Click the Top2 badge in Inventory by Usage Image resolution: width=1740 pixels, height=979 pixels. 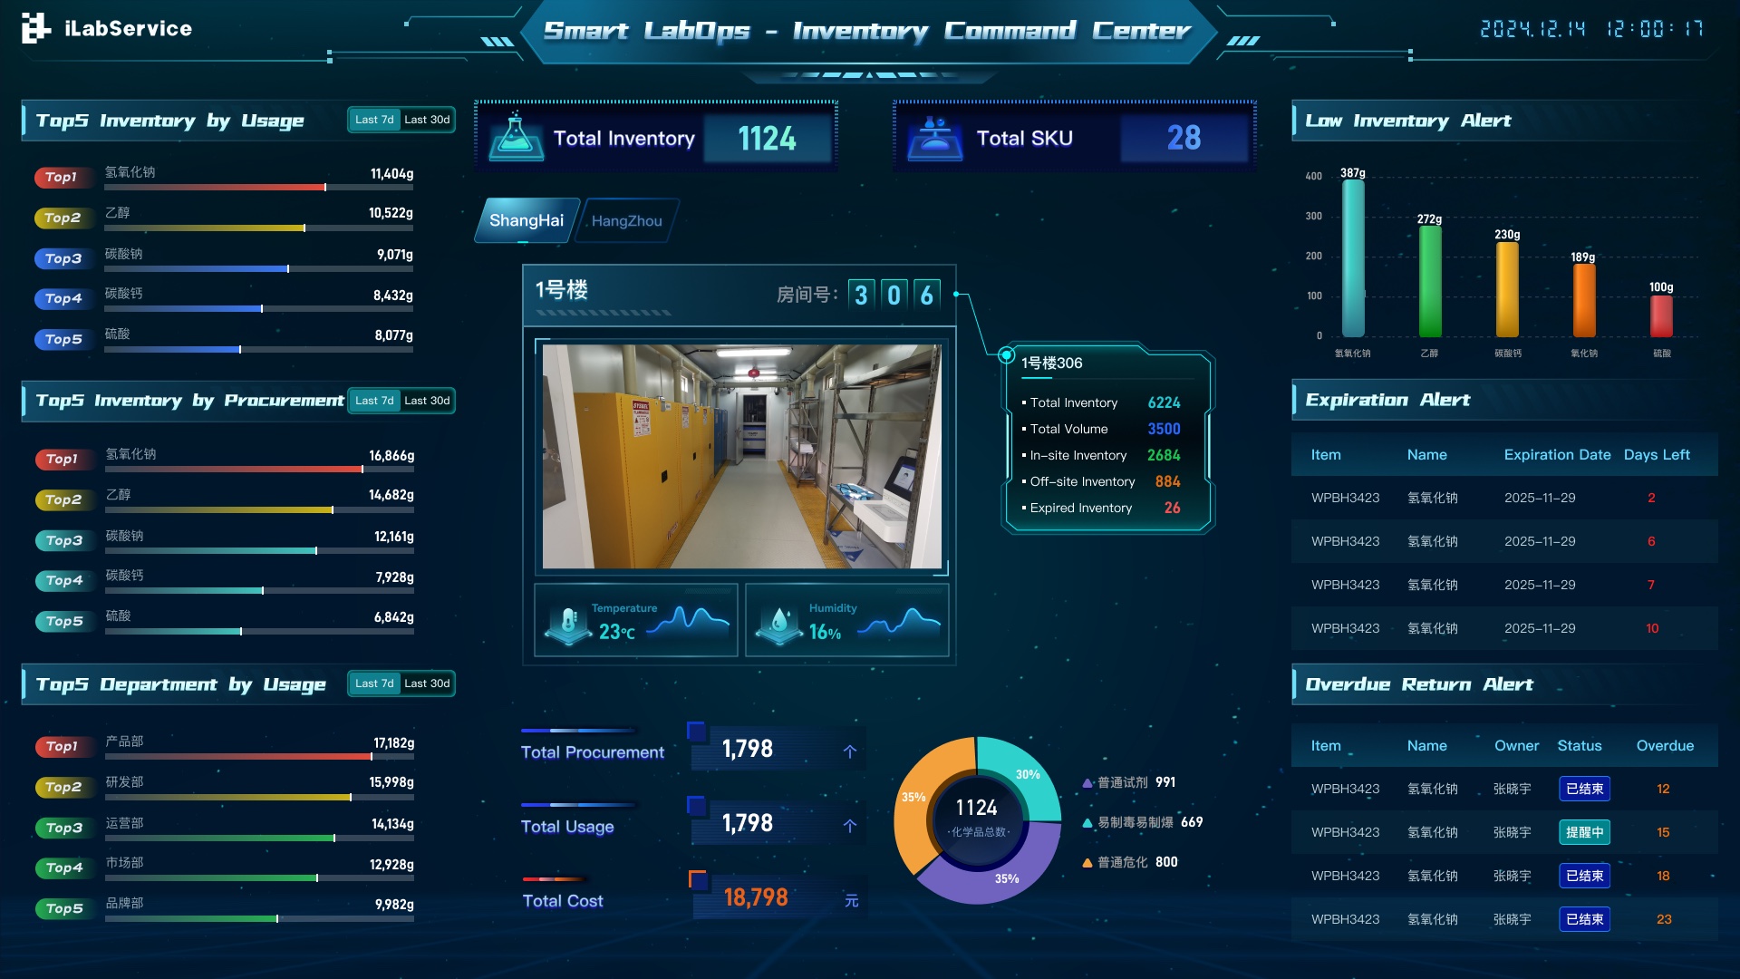tap(62, 218)
